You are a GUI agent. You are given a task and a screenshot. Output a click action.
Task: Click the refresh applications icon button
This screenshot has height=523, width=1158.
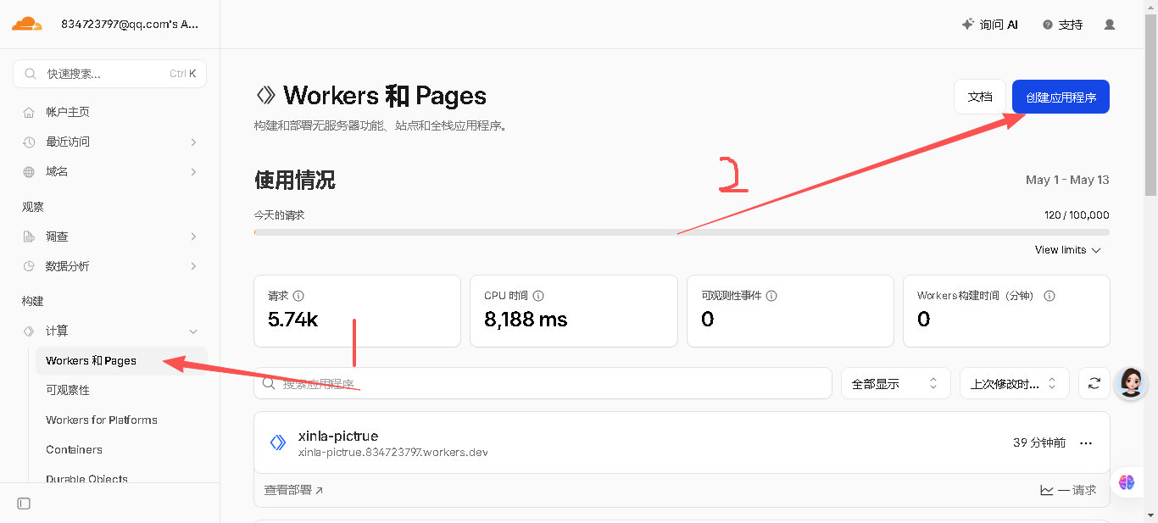tap(1094, 383)
